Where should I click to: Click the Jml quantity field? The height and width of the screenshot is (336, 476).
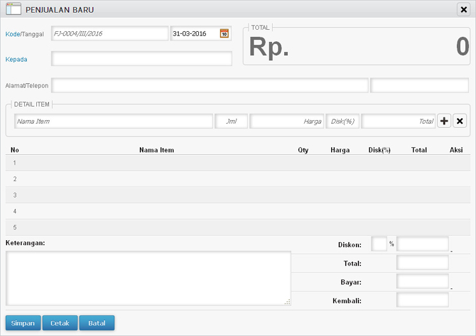[231, 121]
